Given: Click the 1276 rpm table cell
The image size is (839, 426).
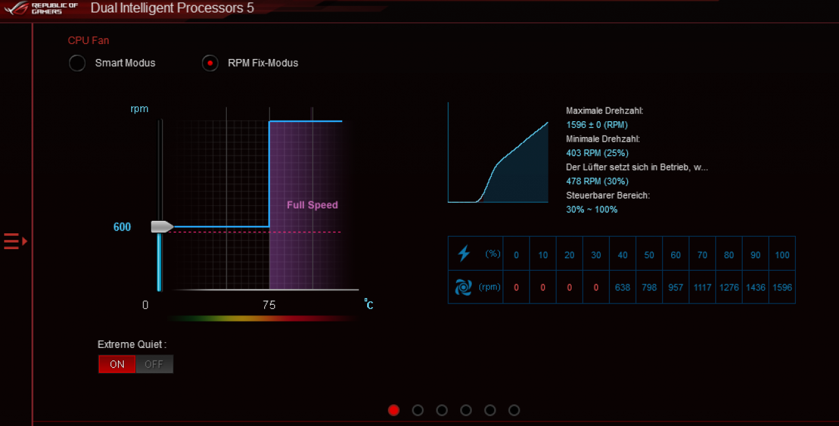Looking at the screenshot, I should 729,287.
